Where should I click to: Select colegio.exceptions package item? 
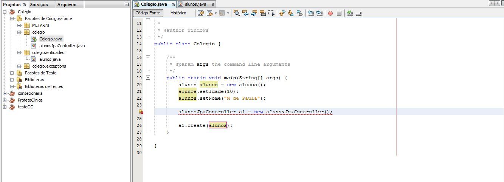49,66
